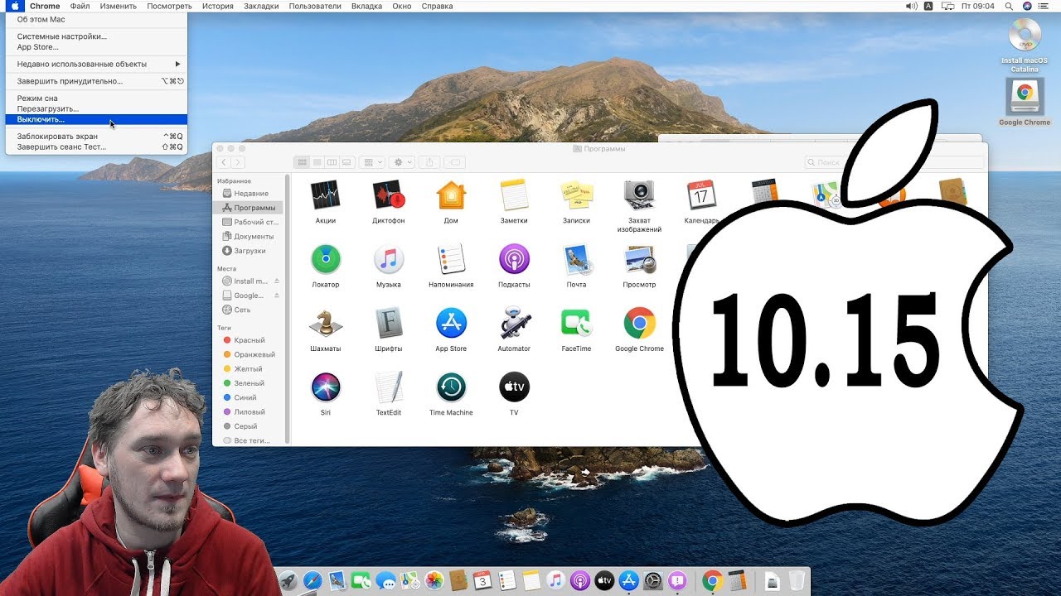
Task: Choose Выключить… in the Apple menu
Action: [96, 119]
